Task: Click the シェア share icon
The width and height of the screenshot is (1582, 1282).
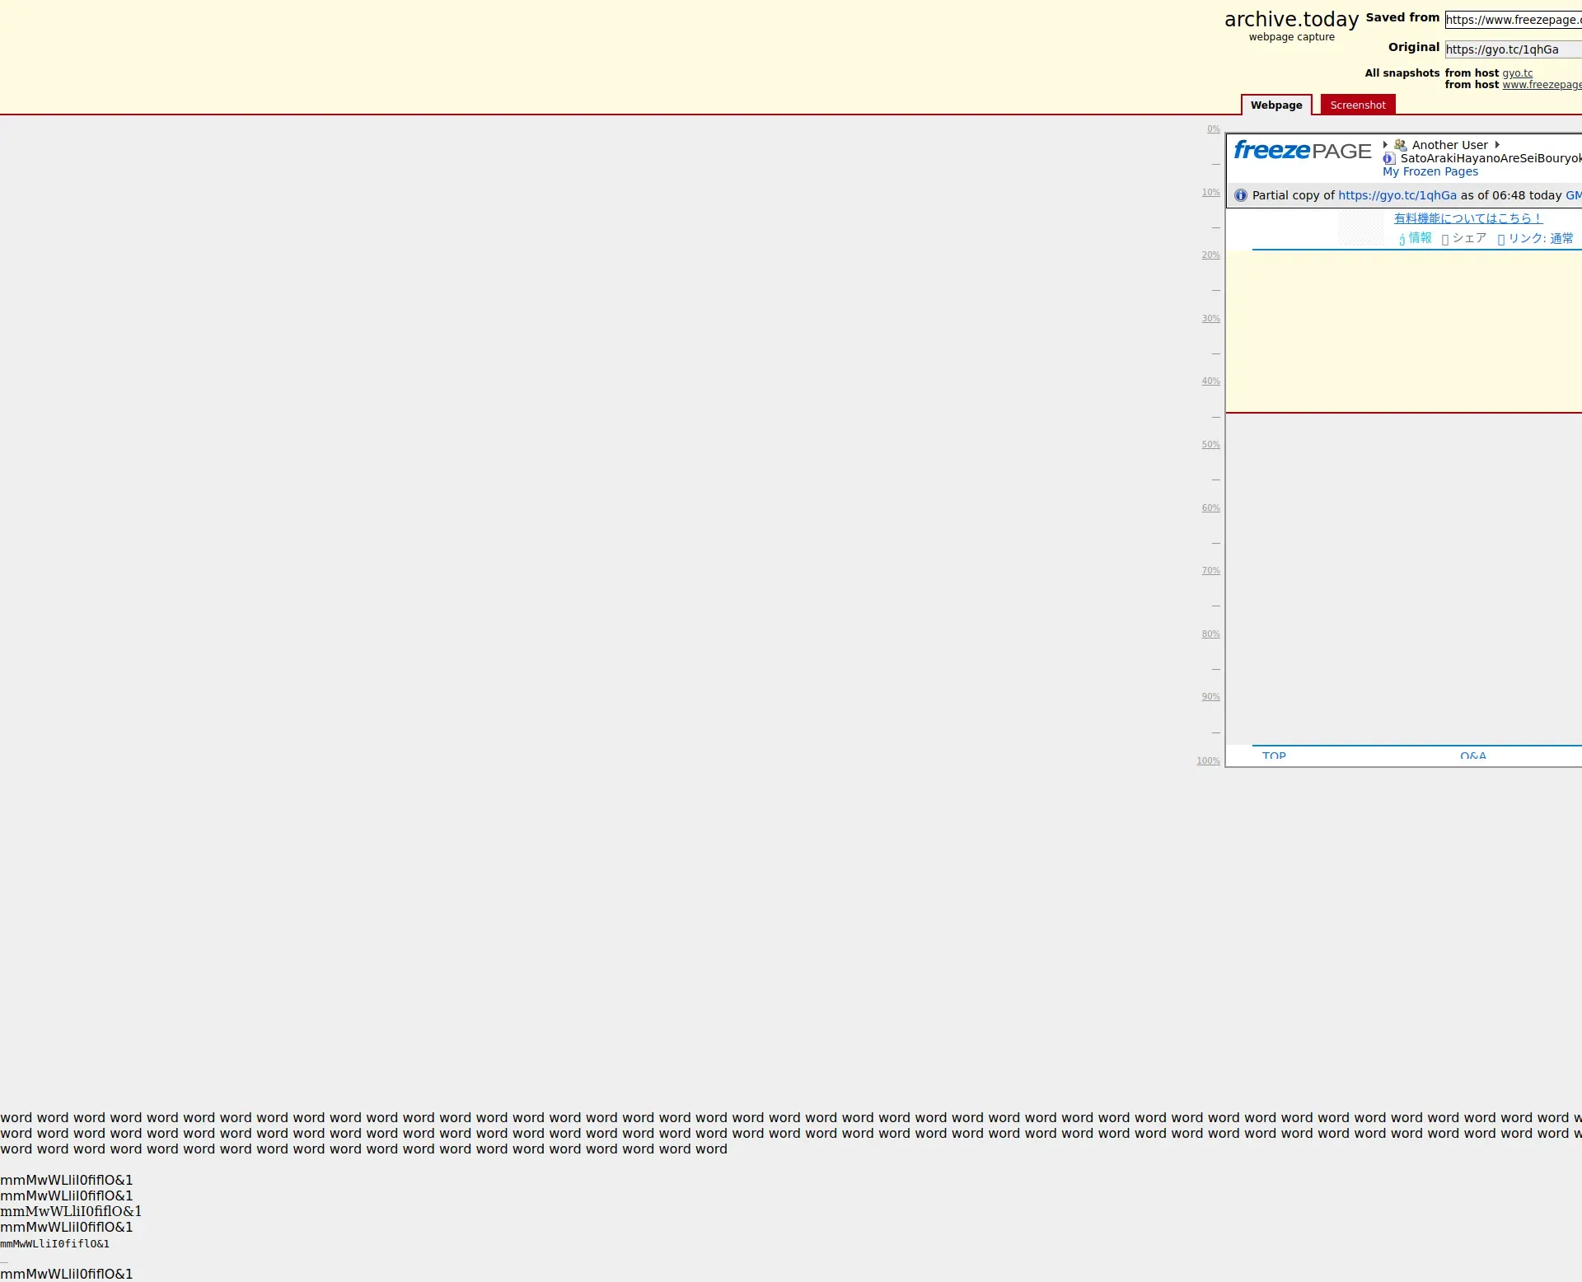Action: (1445, 240)
